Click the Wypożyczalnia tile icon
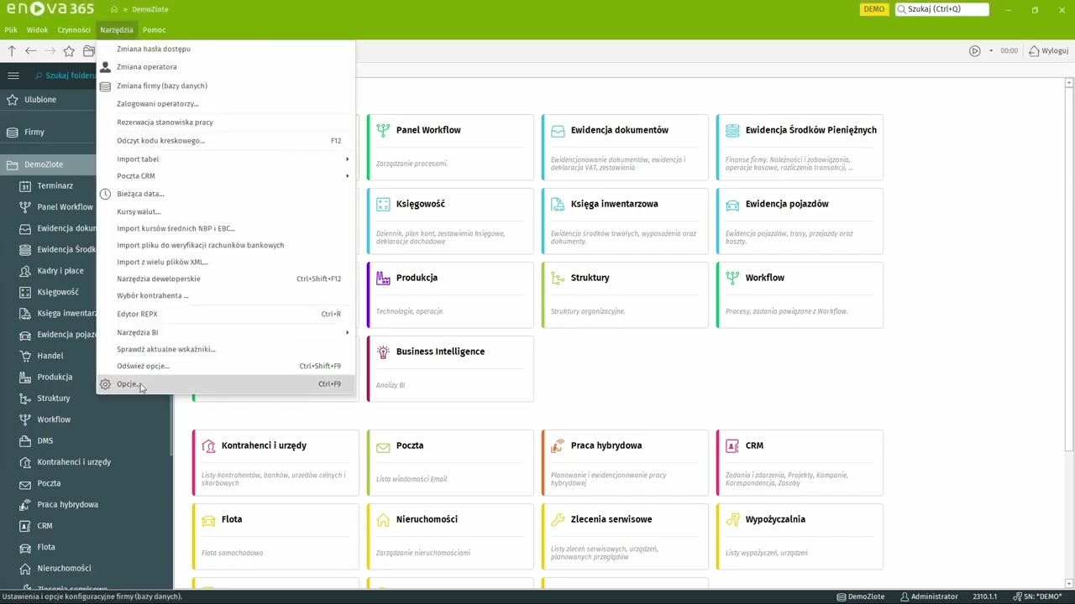The width and height of the screenshot is (1075, 604). pyautogui.click(x=732, y=519)
